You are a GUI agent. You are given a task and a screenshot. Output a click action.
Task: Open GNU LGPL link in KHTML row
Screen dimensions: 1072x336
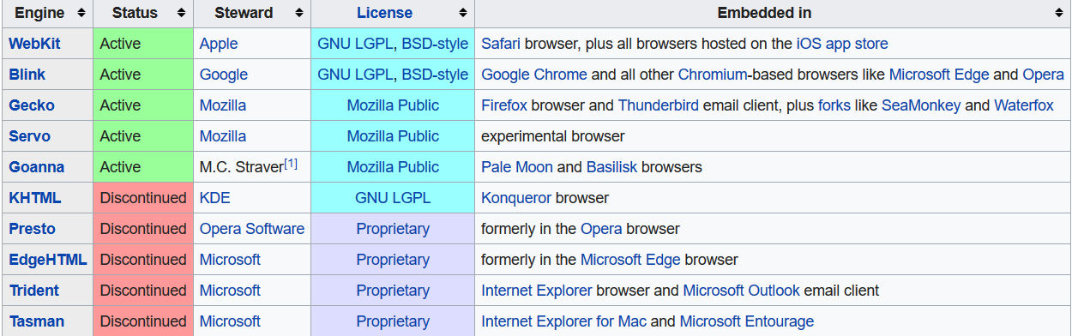[x=393, y=198]
